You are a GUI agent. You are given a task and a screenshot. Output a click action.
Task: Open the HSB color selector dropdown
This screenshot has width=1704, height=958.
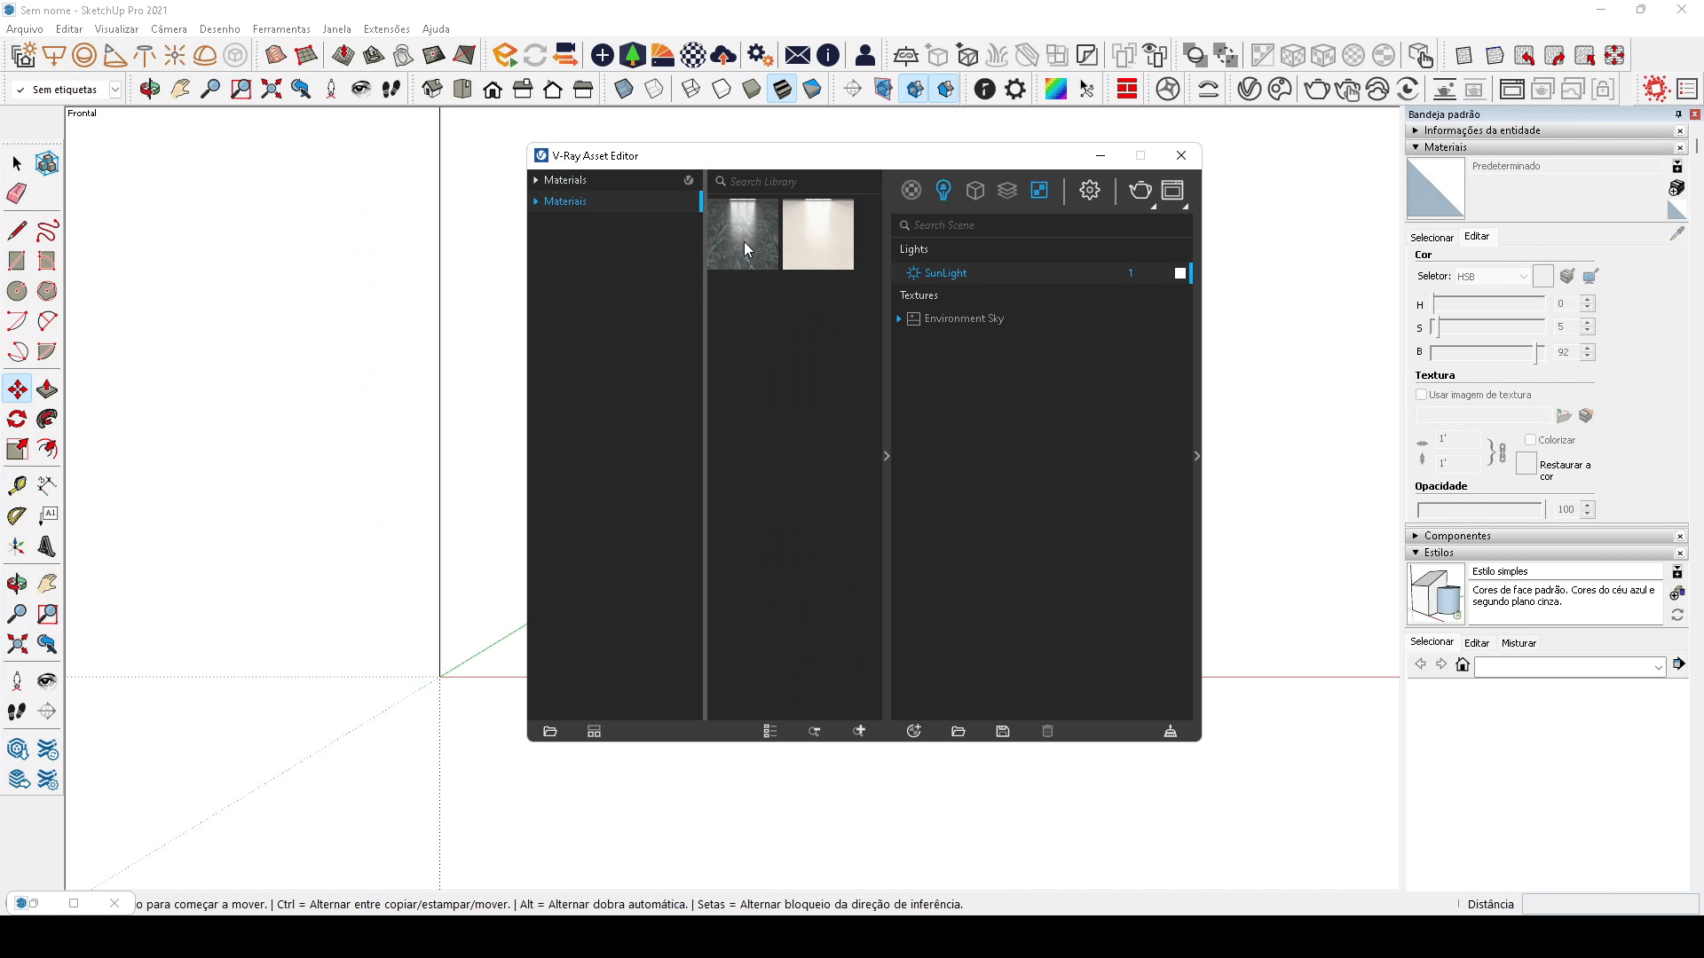coord(1492,277)
